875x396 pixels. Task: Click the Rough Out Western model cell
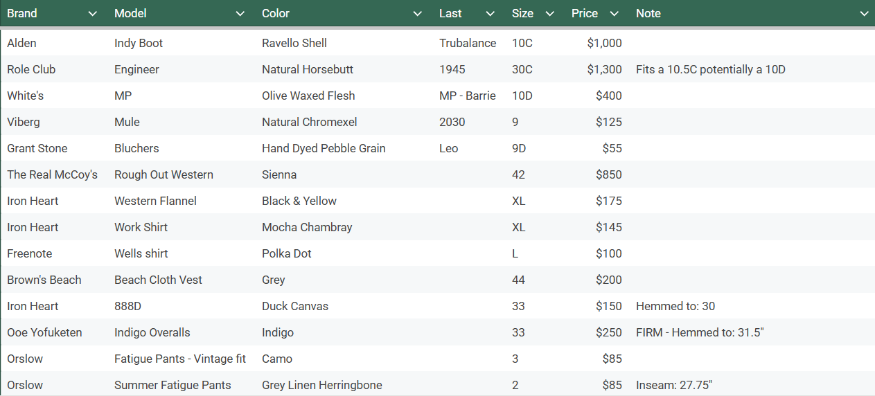click(163, 174)
